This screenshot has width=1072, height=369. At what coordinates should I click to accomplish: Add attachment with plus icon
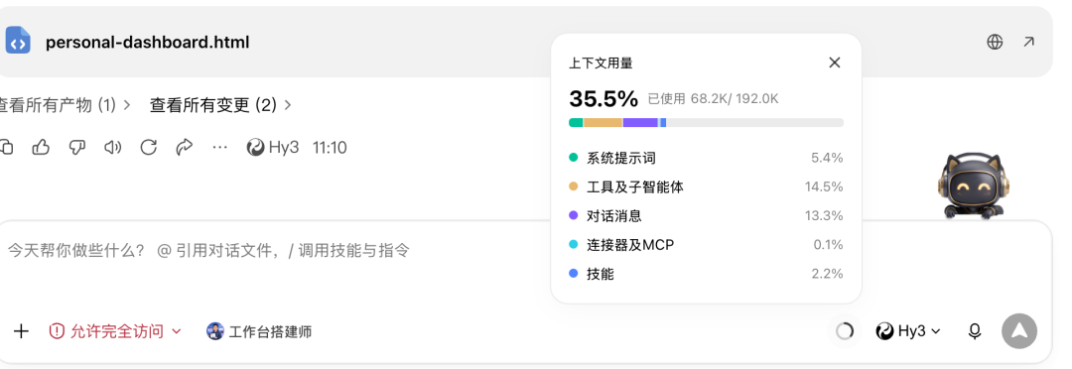21,331
